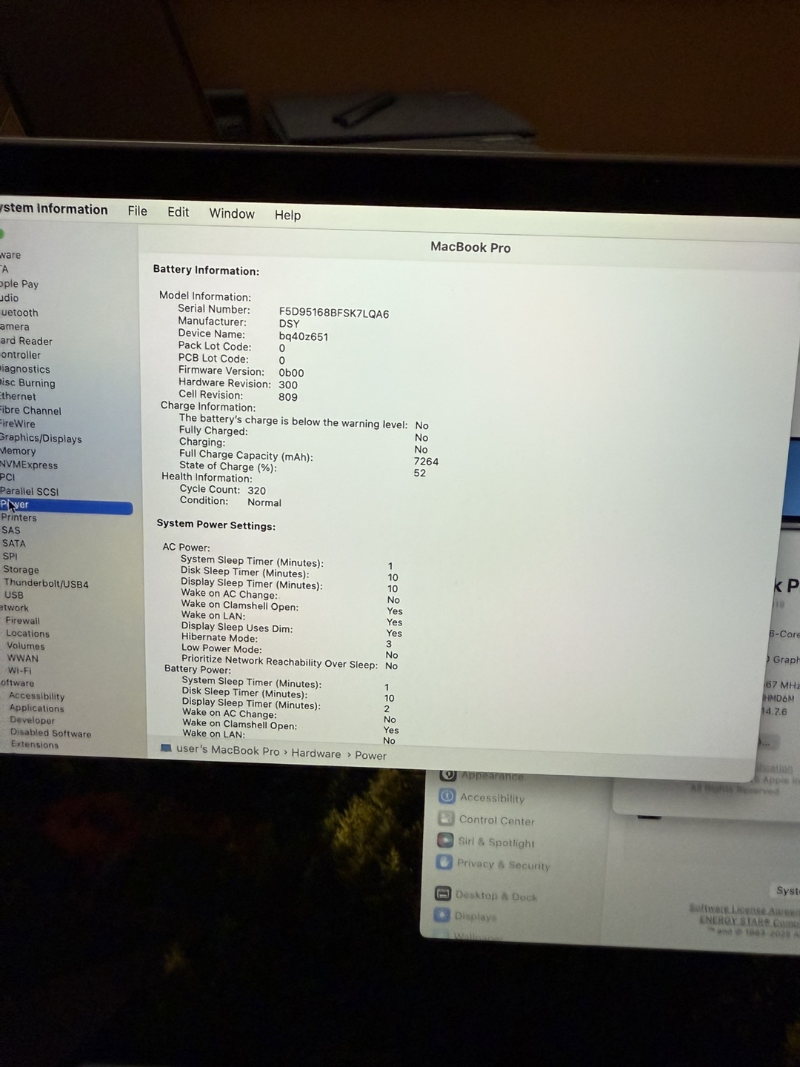Screen dimensions: 800x1067
Task: Open Control Center in System Settings window
Action: point(496,820)
